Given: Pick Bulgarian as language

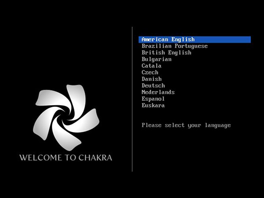Looking at the screenshot, I should pos(156,59).
